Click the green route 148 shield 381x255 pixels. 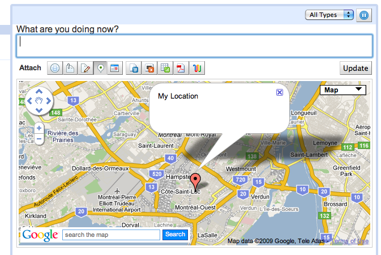55,113
